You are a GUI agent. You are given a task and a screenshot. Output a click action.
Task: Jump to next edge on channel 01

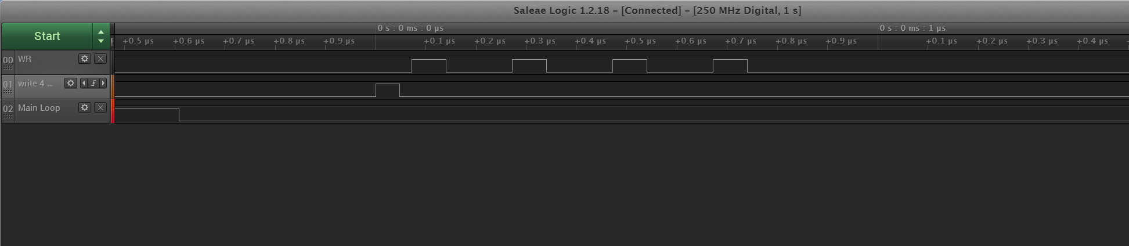coord(103,83)
